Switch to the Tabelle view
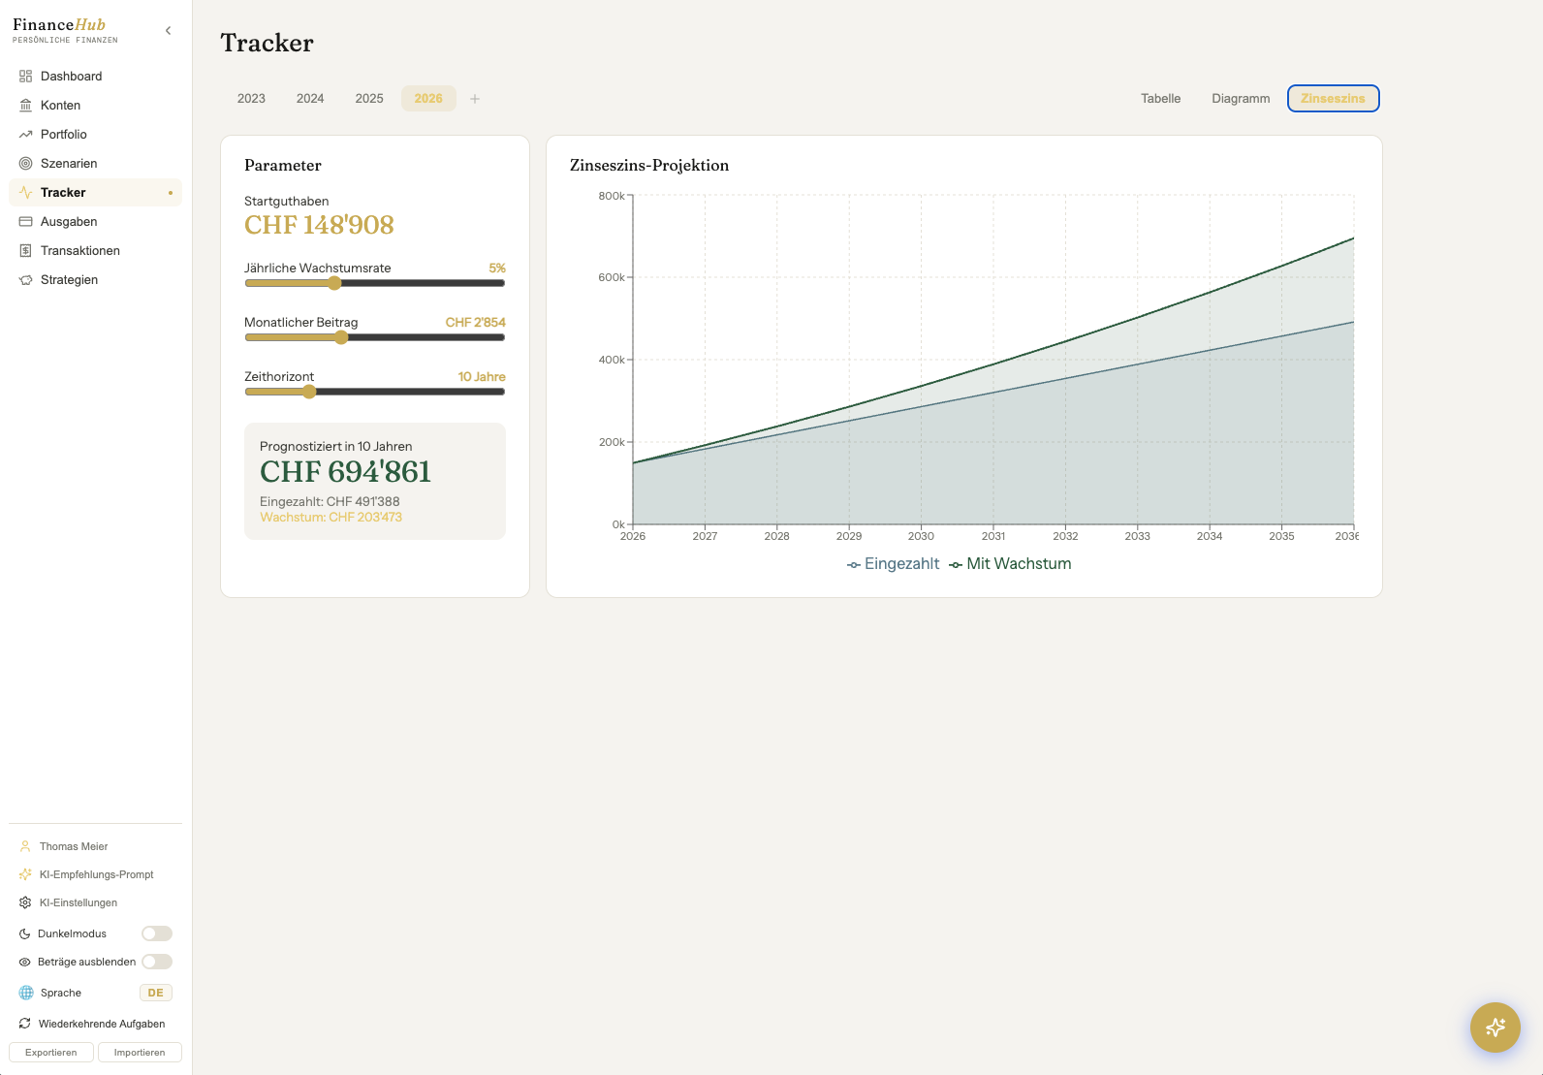Screen dimensions: 1543x1075 point(1160,99)
